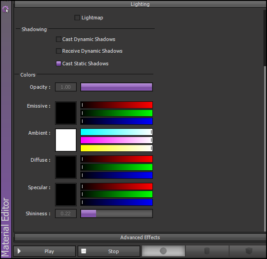Open the white Ambient color swatch
267x259 pixels.
coord(66,140)
